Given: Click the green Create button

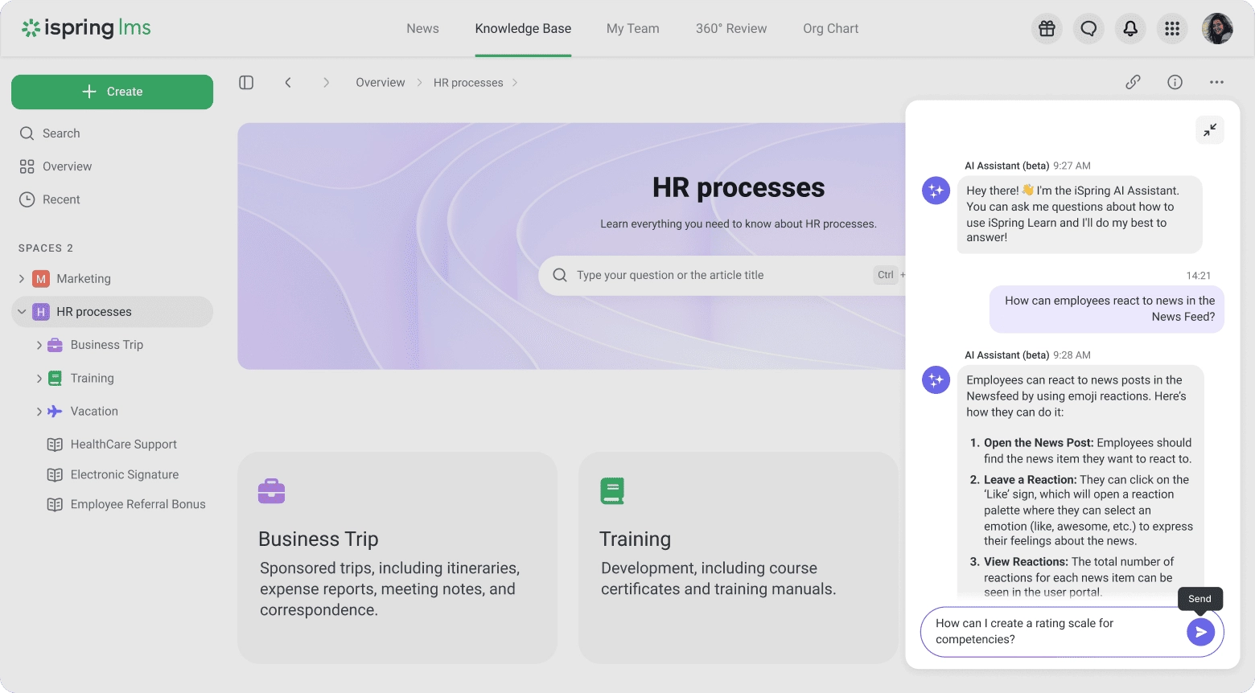Looking at the screenshot, I should click(112, 91).
